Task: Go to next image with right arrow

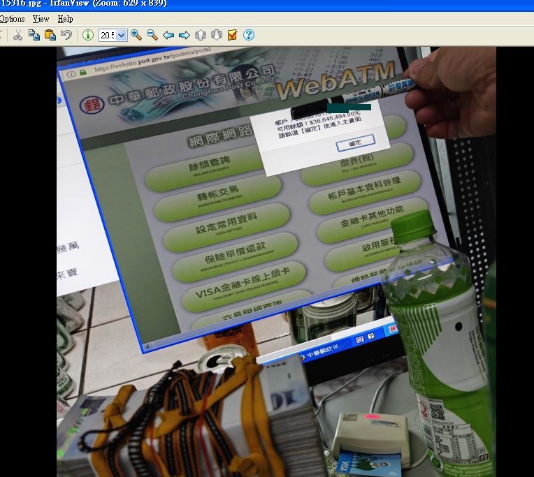Action: point(185,35)
